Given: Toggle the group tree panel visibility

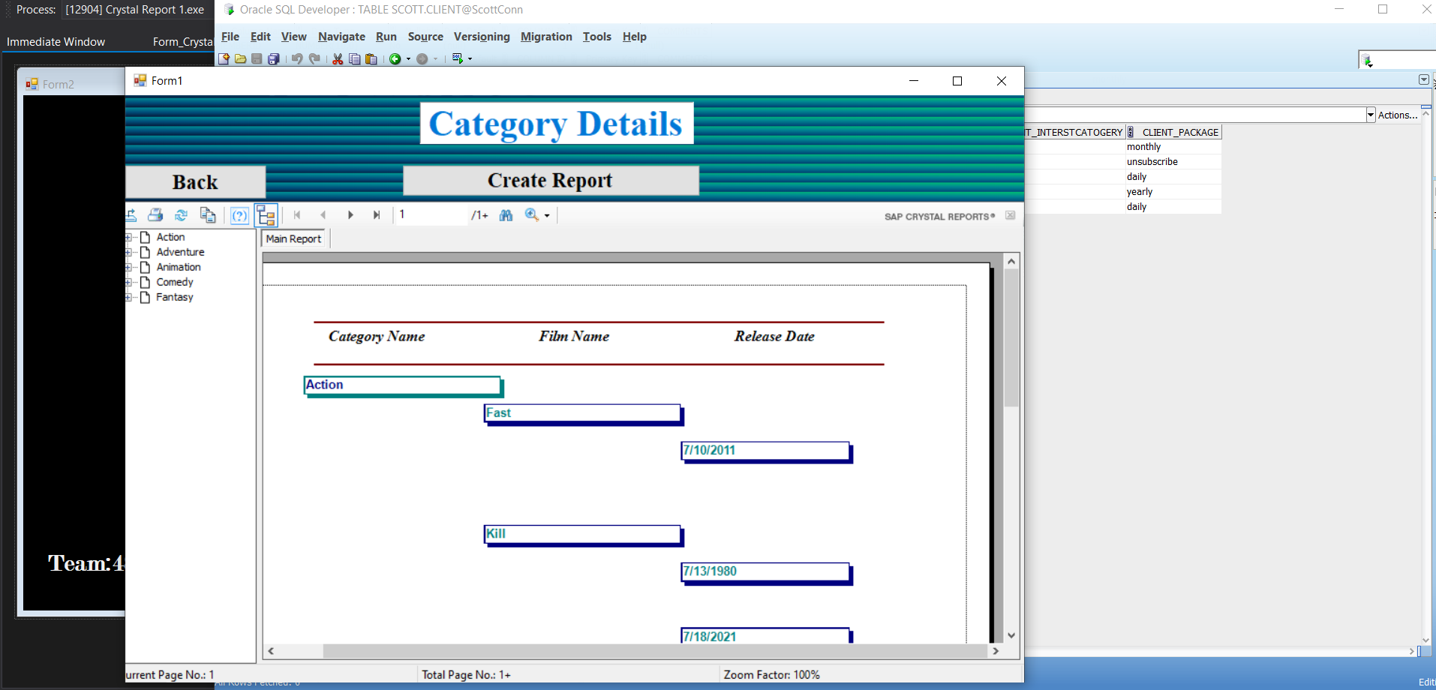Looking at the screenshot, I should coord(266,214).
